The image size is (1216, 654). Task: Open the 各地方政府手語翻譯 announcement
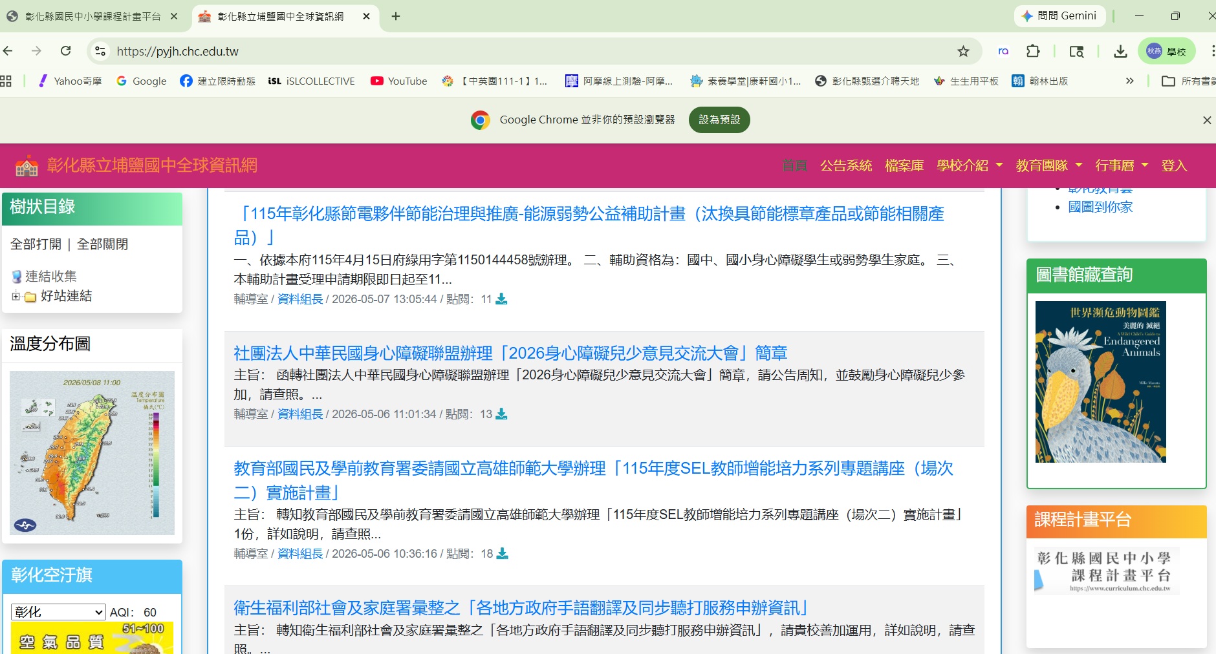point(521,607)
